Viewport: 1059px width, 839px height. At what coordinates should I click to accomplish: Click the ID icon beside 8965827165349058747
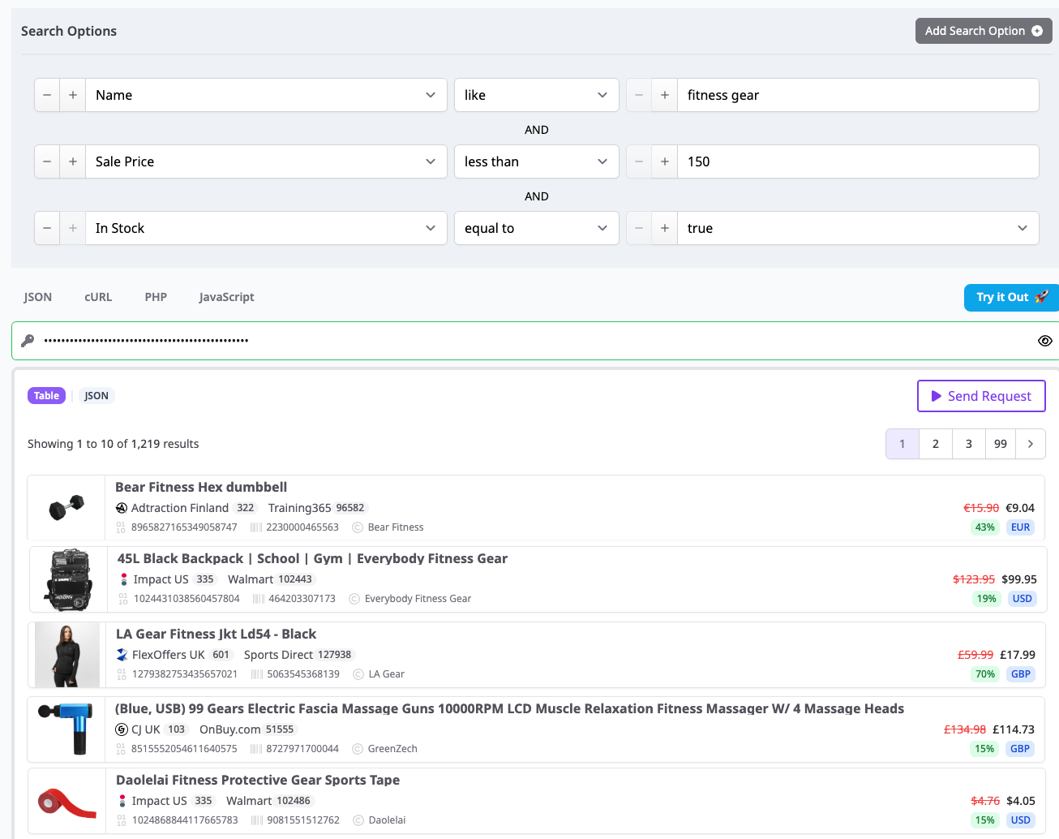point(121,527)
